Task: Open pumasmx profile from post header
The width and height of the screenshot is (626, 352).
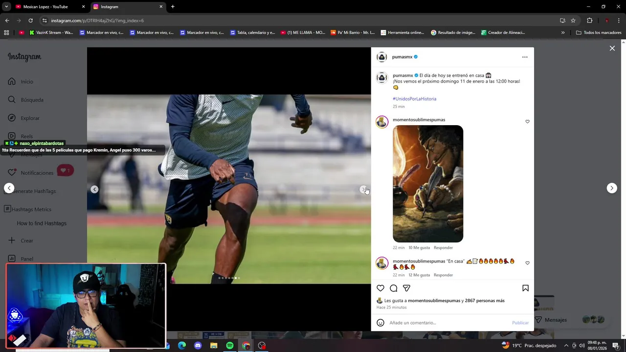Action: click(x=402, y=57)
